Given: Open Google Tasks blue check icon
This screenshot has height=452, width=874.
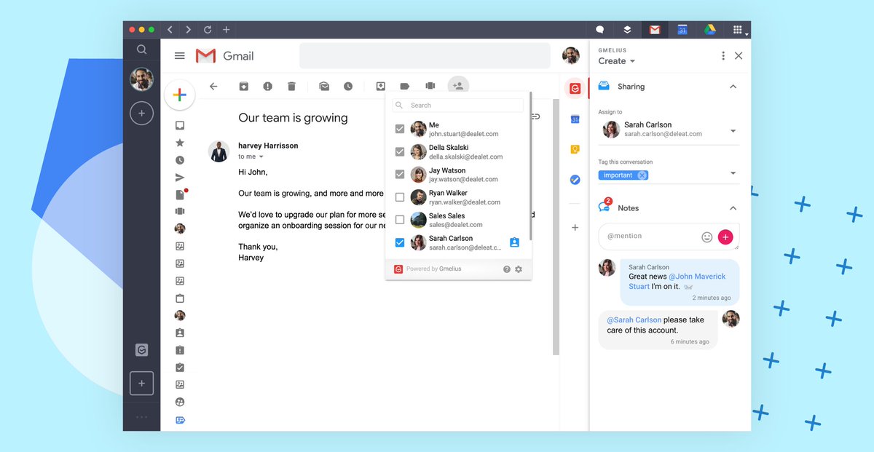Looking at the screenshot, I should [x=575, y=180].
